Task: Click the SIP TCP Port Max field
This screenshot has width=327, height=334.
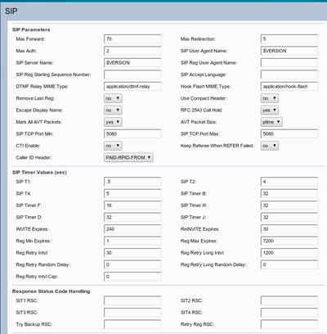Action: point(289,133)
